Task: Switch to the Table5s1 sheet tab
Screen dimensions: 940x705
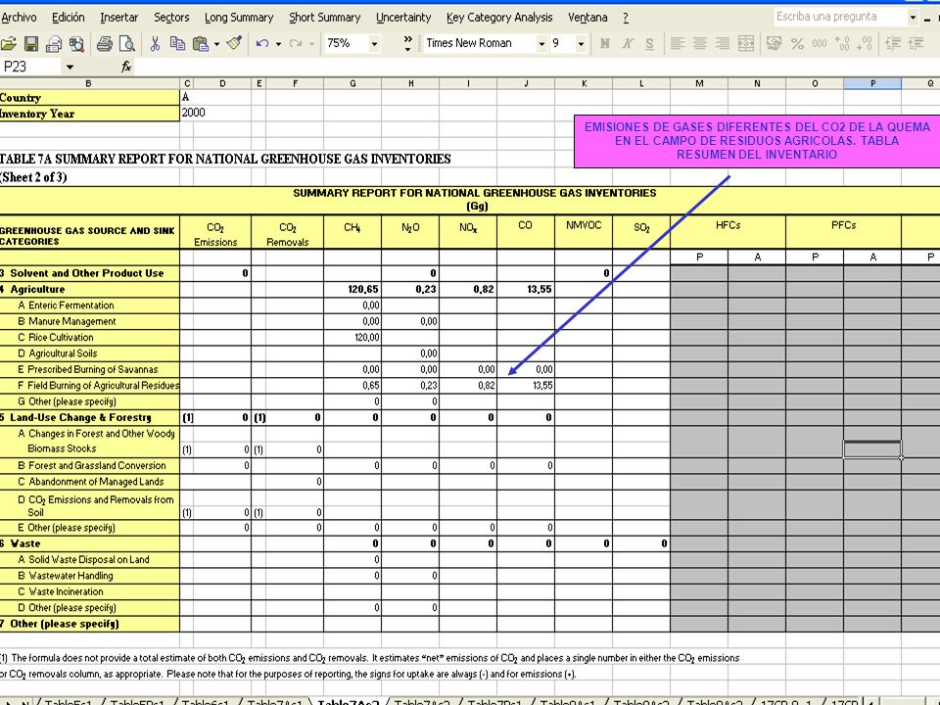Action: pyautogui.click(x=69, y=702)
